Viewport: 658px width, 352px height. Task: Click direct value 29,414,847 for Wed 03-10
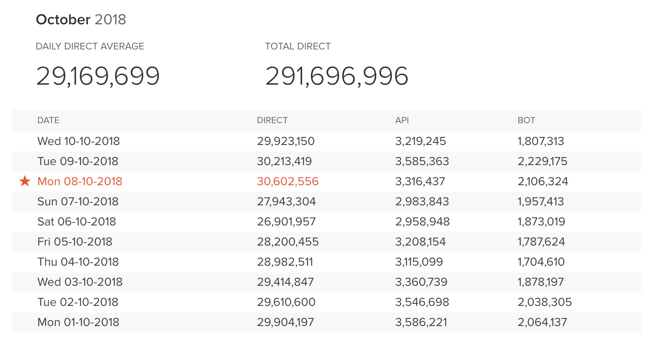click(285, 282)
